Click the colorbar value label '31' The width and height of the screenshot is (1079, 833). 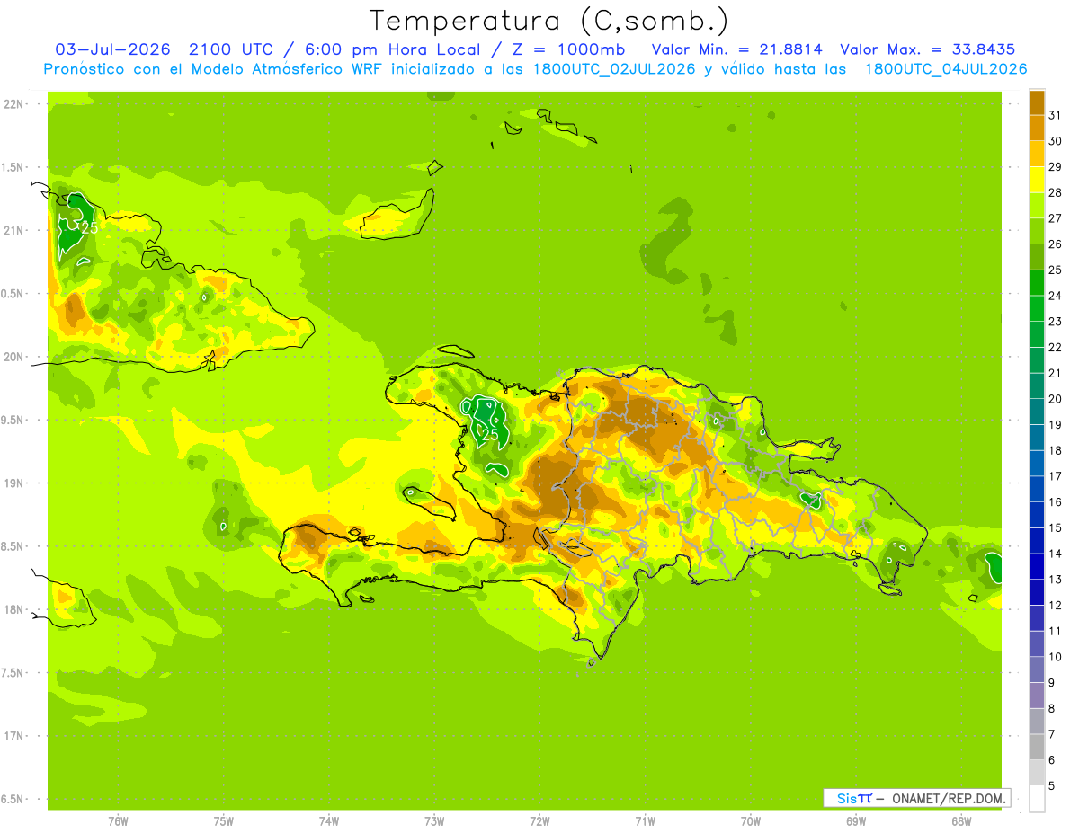tap(1055, 115)
